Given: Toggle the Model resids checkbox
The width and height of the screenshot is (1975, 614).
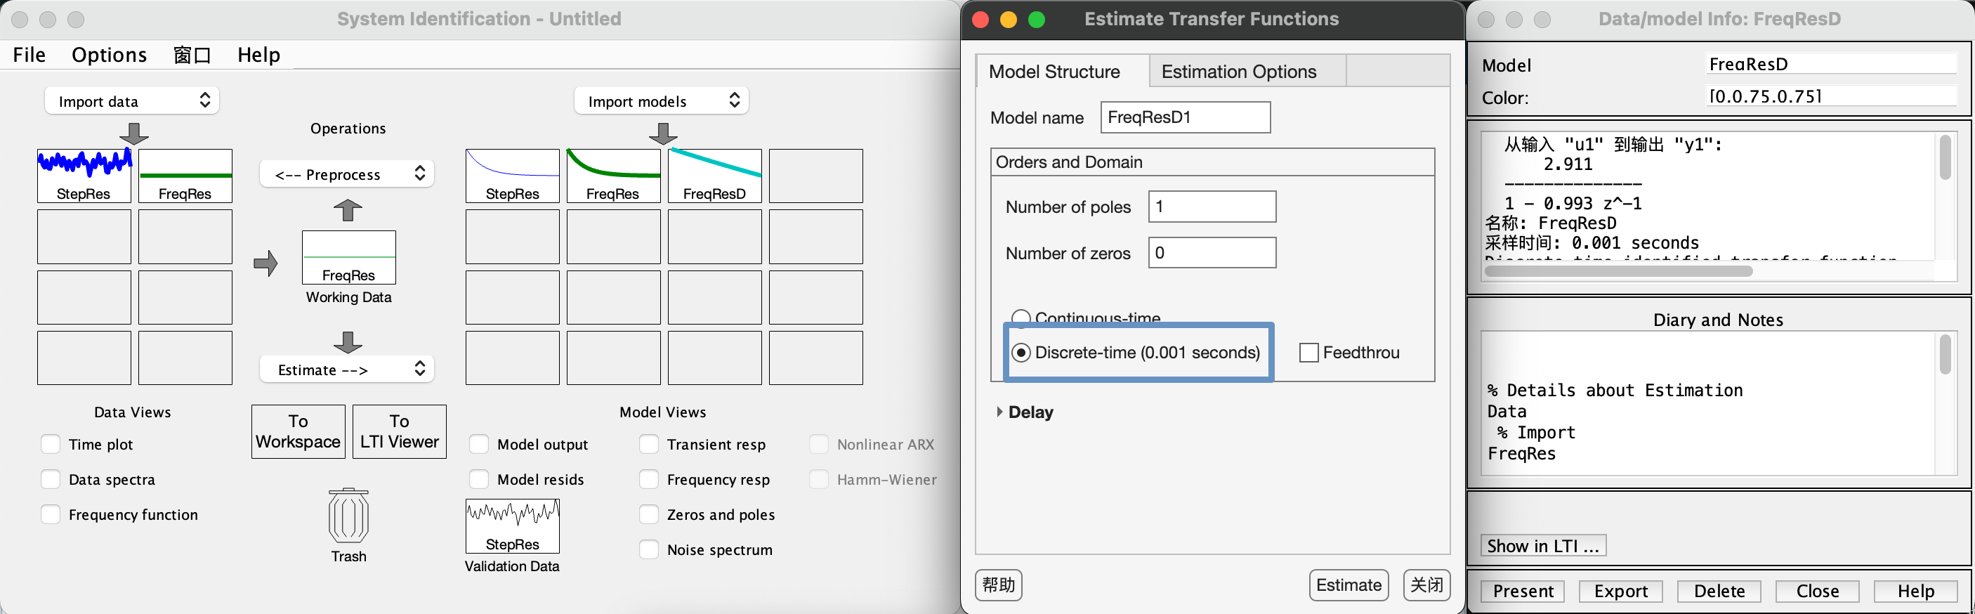Looking at the screenshot, I should point(479,480).
